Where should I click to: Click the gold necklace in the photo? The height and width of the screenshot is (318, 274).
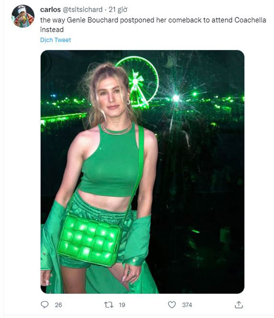coord(117,129)
